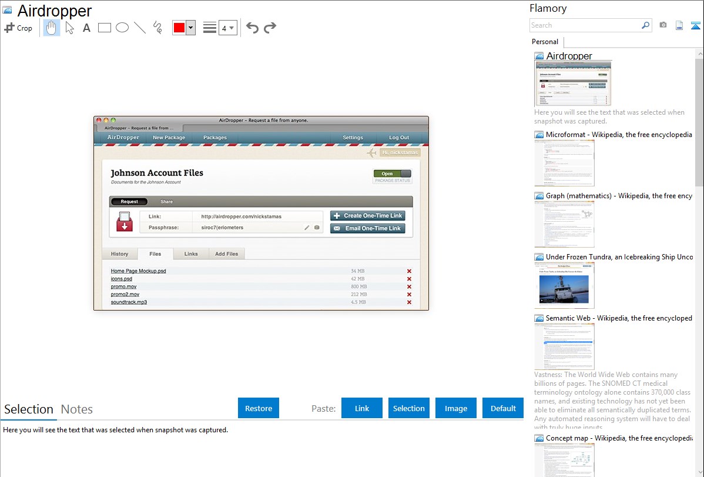Select the ellipse shape tool

coord(122,28)
